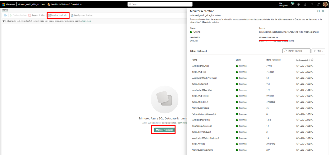Select the [Warehouse].[Colors] table name
329x155 pixels.
pyautogui.click(x=200, y=108)
